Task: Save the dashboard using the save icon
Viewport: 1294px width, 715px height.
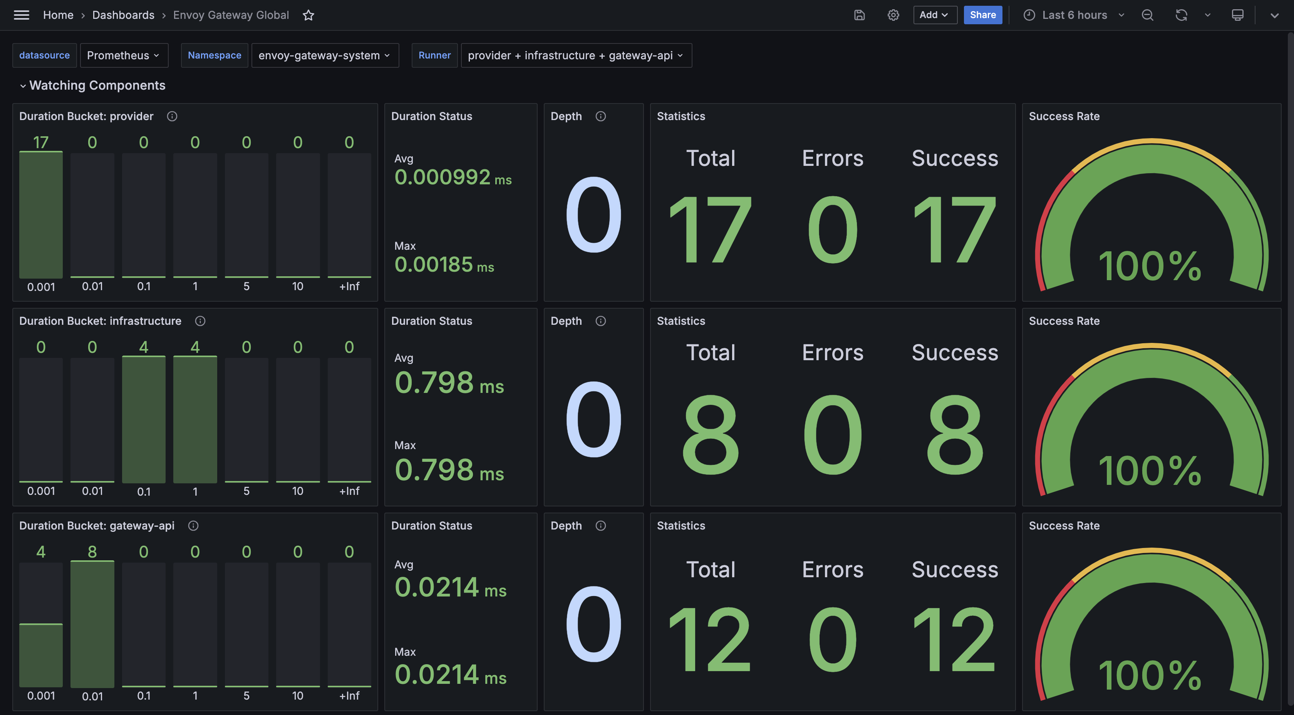Action: point(859,15)
